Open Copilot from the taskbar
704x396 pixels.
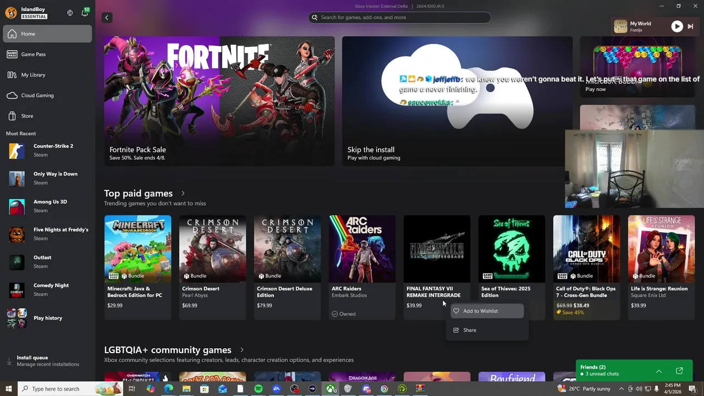tap(150, 389)
